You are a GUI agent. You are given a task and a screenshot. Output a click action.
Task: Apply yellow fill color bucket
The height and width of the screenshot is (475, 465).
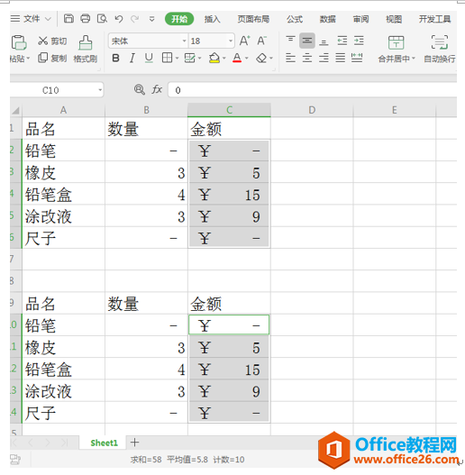(x=214, y=58)
